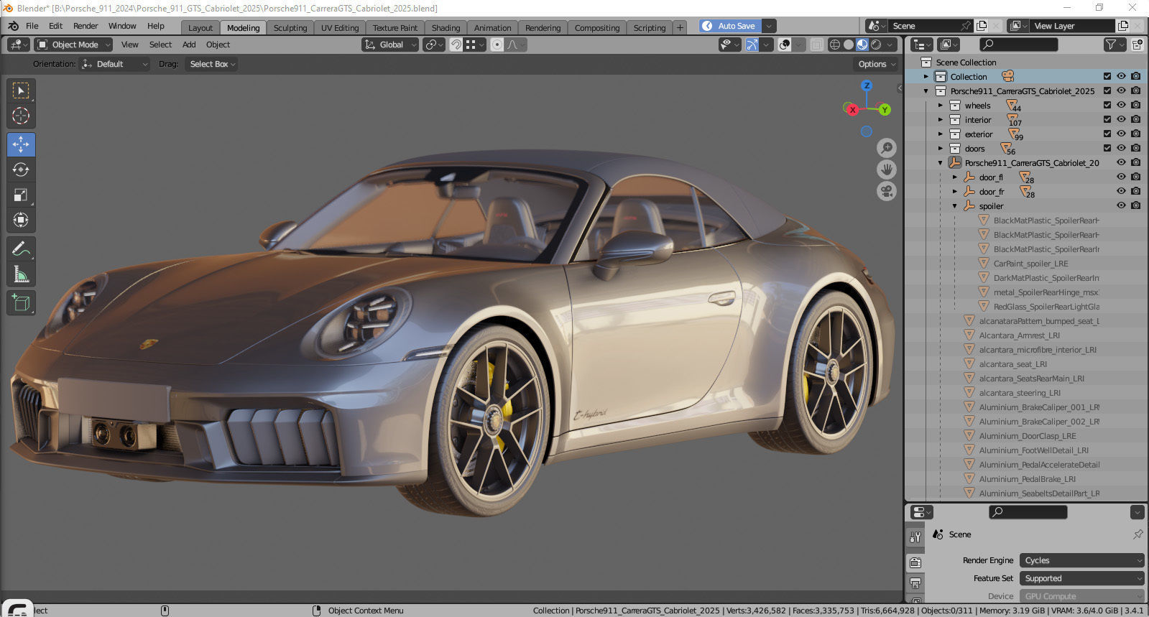Switch to the UV Editing workspace tab
The width and height of the screenshot is (1149, 617).
[x=340, y=28]
